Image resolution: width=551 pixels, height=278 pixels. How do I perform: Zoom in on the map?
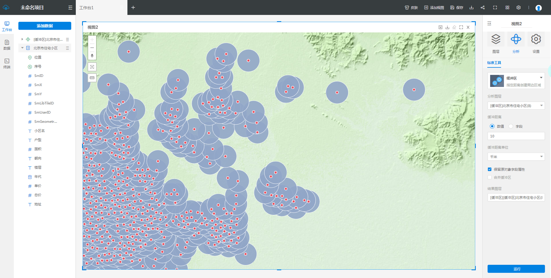pyautogui.click(x=92, y=40)
